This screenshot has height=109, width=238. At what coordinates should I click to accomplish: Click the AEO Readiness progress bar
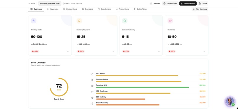pyautogui.click(x=133, y=93)
